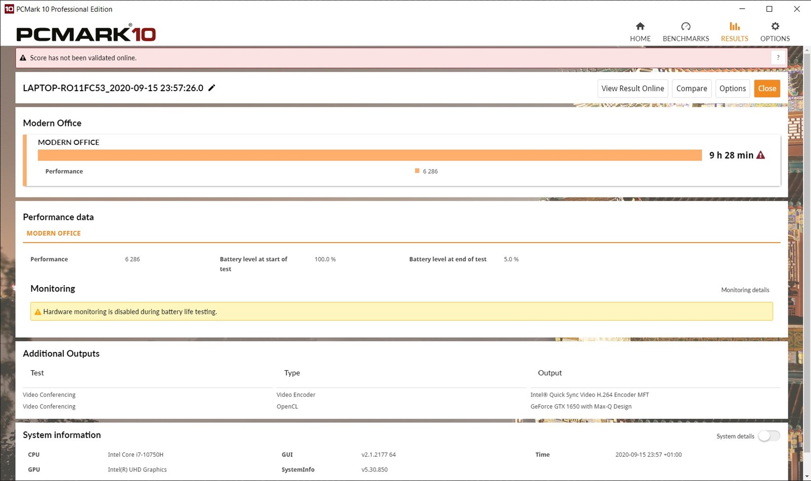Click the PCMARK10 logo

[x=86, y=33]
